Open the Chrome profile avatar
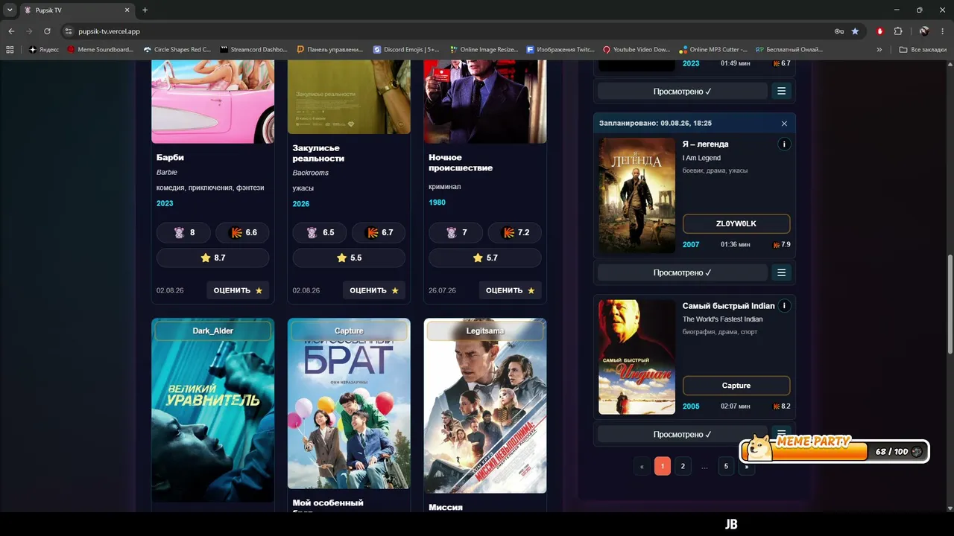Screen dimensions: 954x536 pyautogui.click(x=924, y=31)
